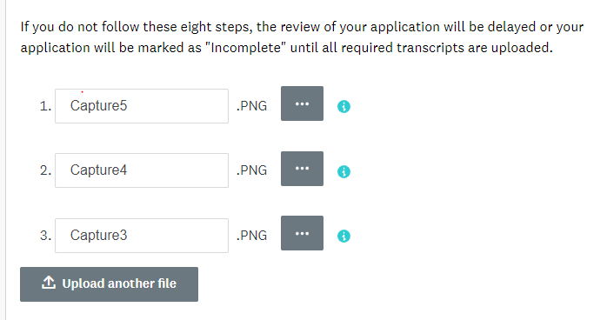The height and width of the screenshot is (320, 607).
Task: Click the list number 2 before Capture4
Action: [x=45, y=170]
